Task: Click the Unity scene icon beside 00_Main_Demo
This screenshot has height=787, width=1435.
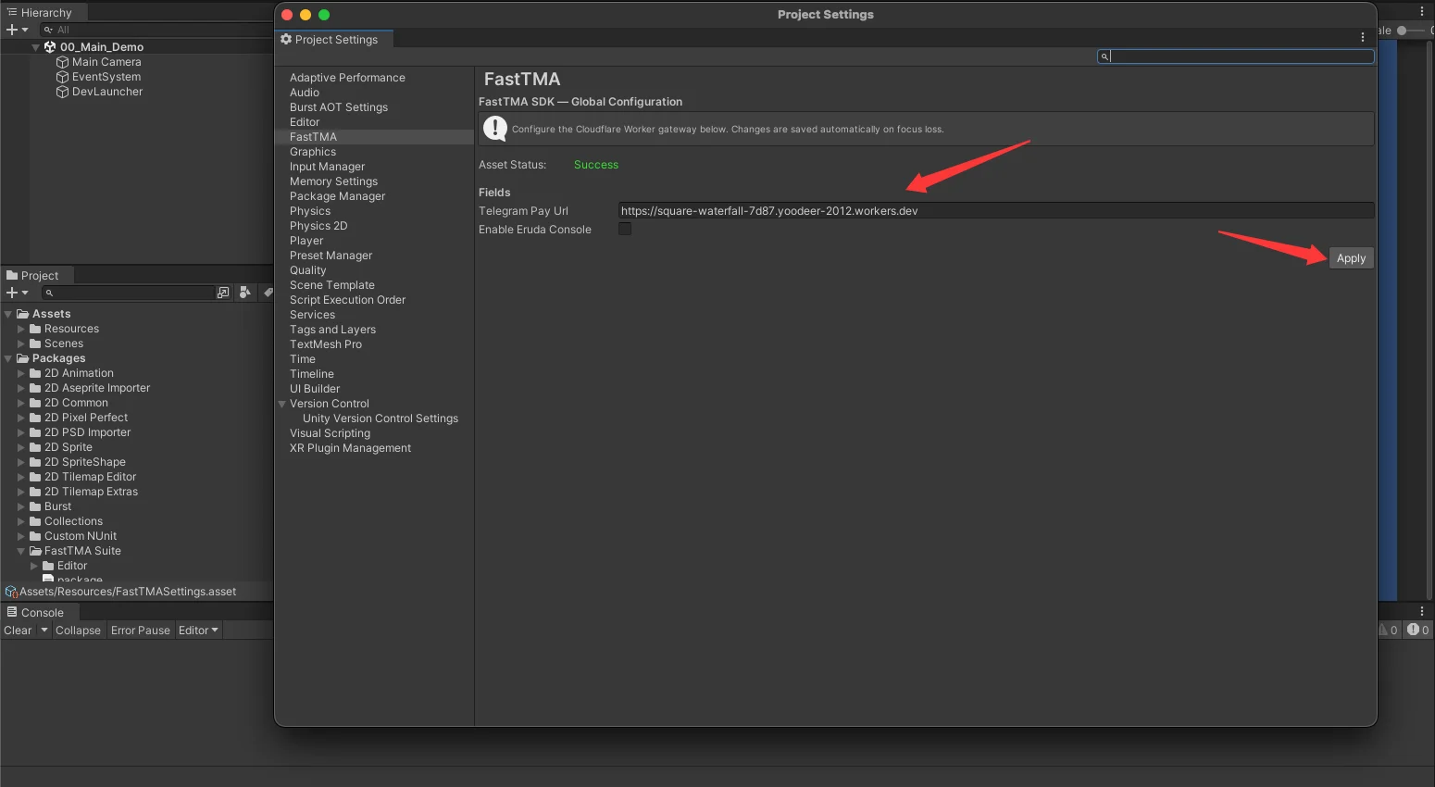Action: [50, 46]
